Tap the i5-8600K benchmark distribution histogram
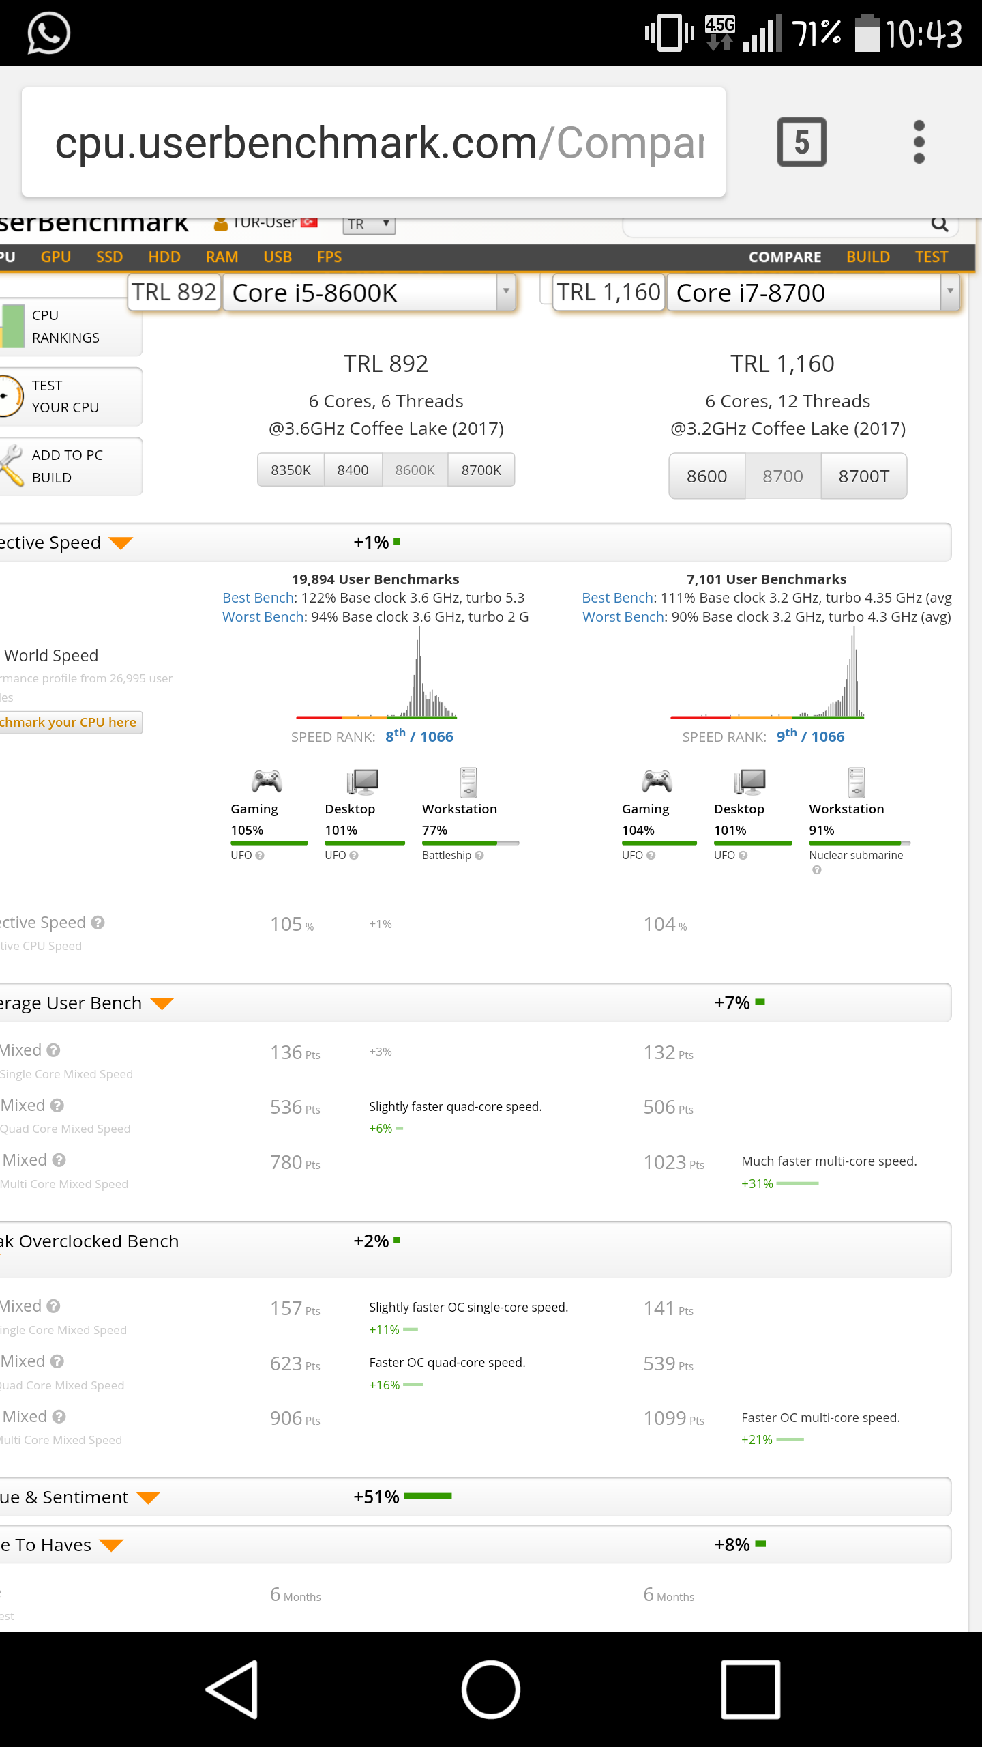982x1747 pixels. (376, 674)
